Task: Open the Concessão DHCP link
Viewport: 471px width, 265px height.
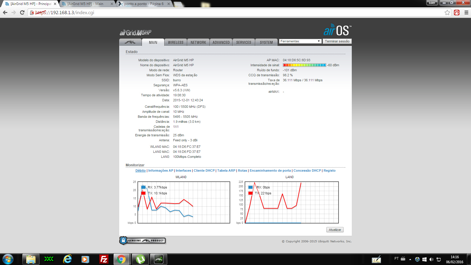Action: coord(307,170)
